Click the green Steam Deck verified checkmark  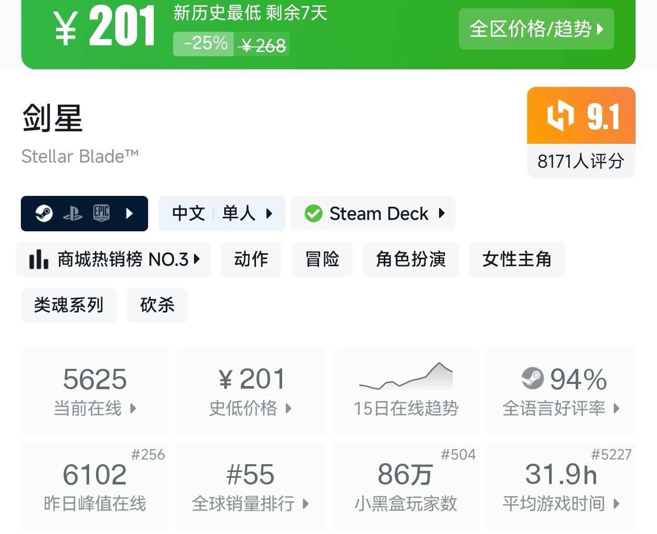(313, 214)
